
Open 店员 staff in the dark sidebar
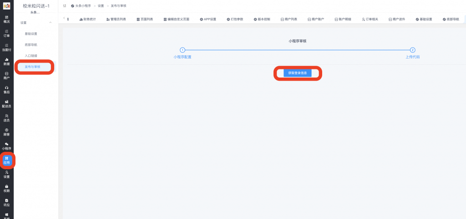pyautogui.click(x=6, y=118)
